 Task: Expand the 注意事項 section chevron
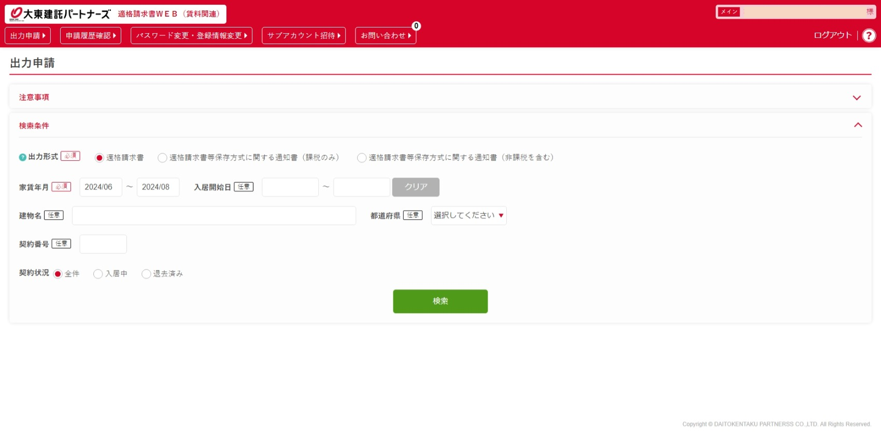coord(857,97)
